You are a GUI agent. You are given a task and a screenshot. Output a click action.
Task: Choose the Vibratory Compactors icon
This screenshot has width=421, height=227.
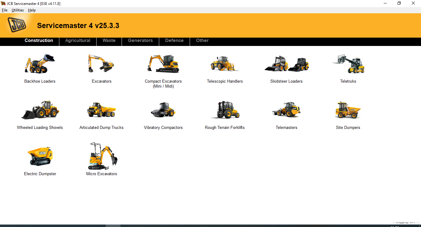(x=163, y=110)
